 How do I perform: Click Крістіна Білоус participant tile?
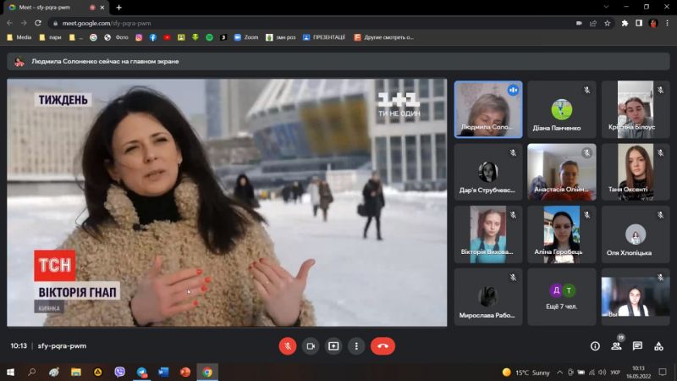point(636,110)
